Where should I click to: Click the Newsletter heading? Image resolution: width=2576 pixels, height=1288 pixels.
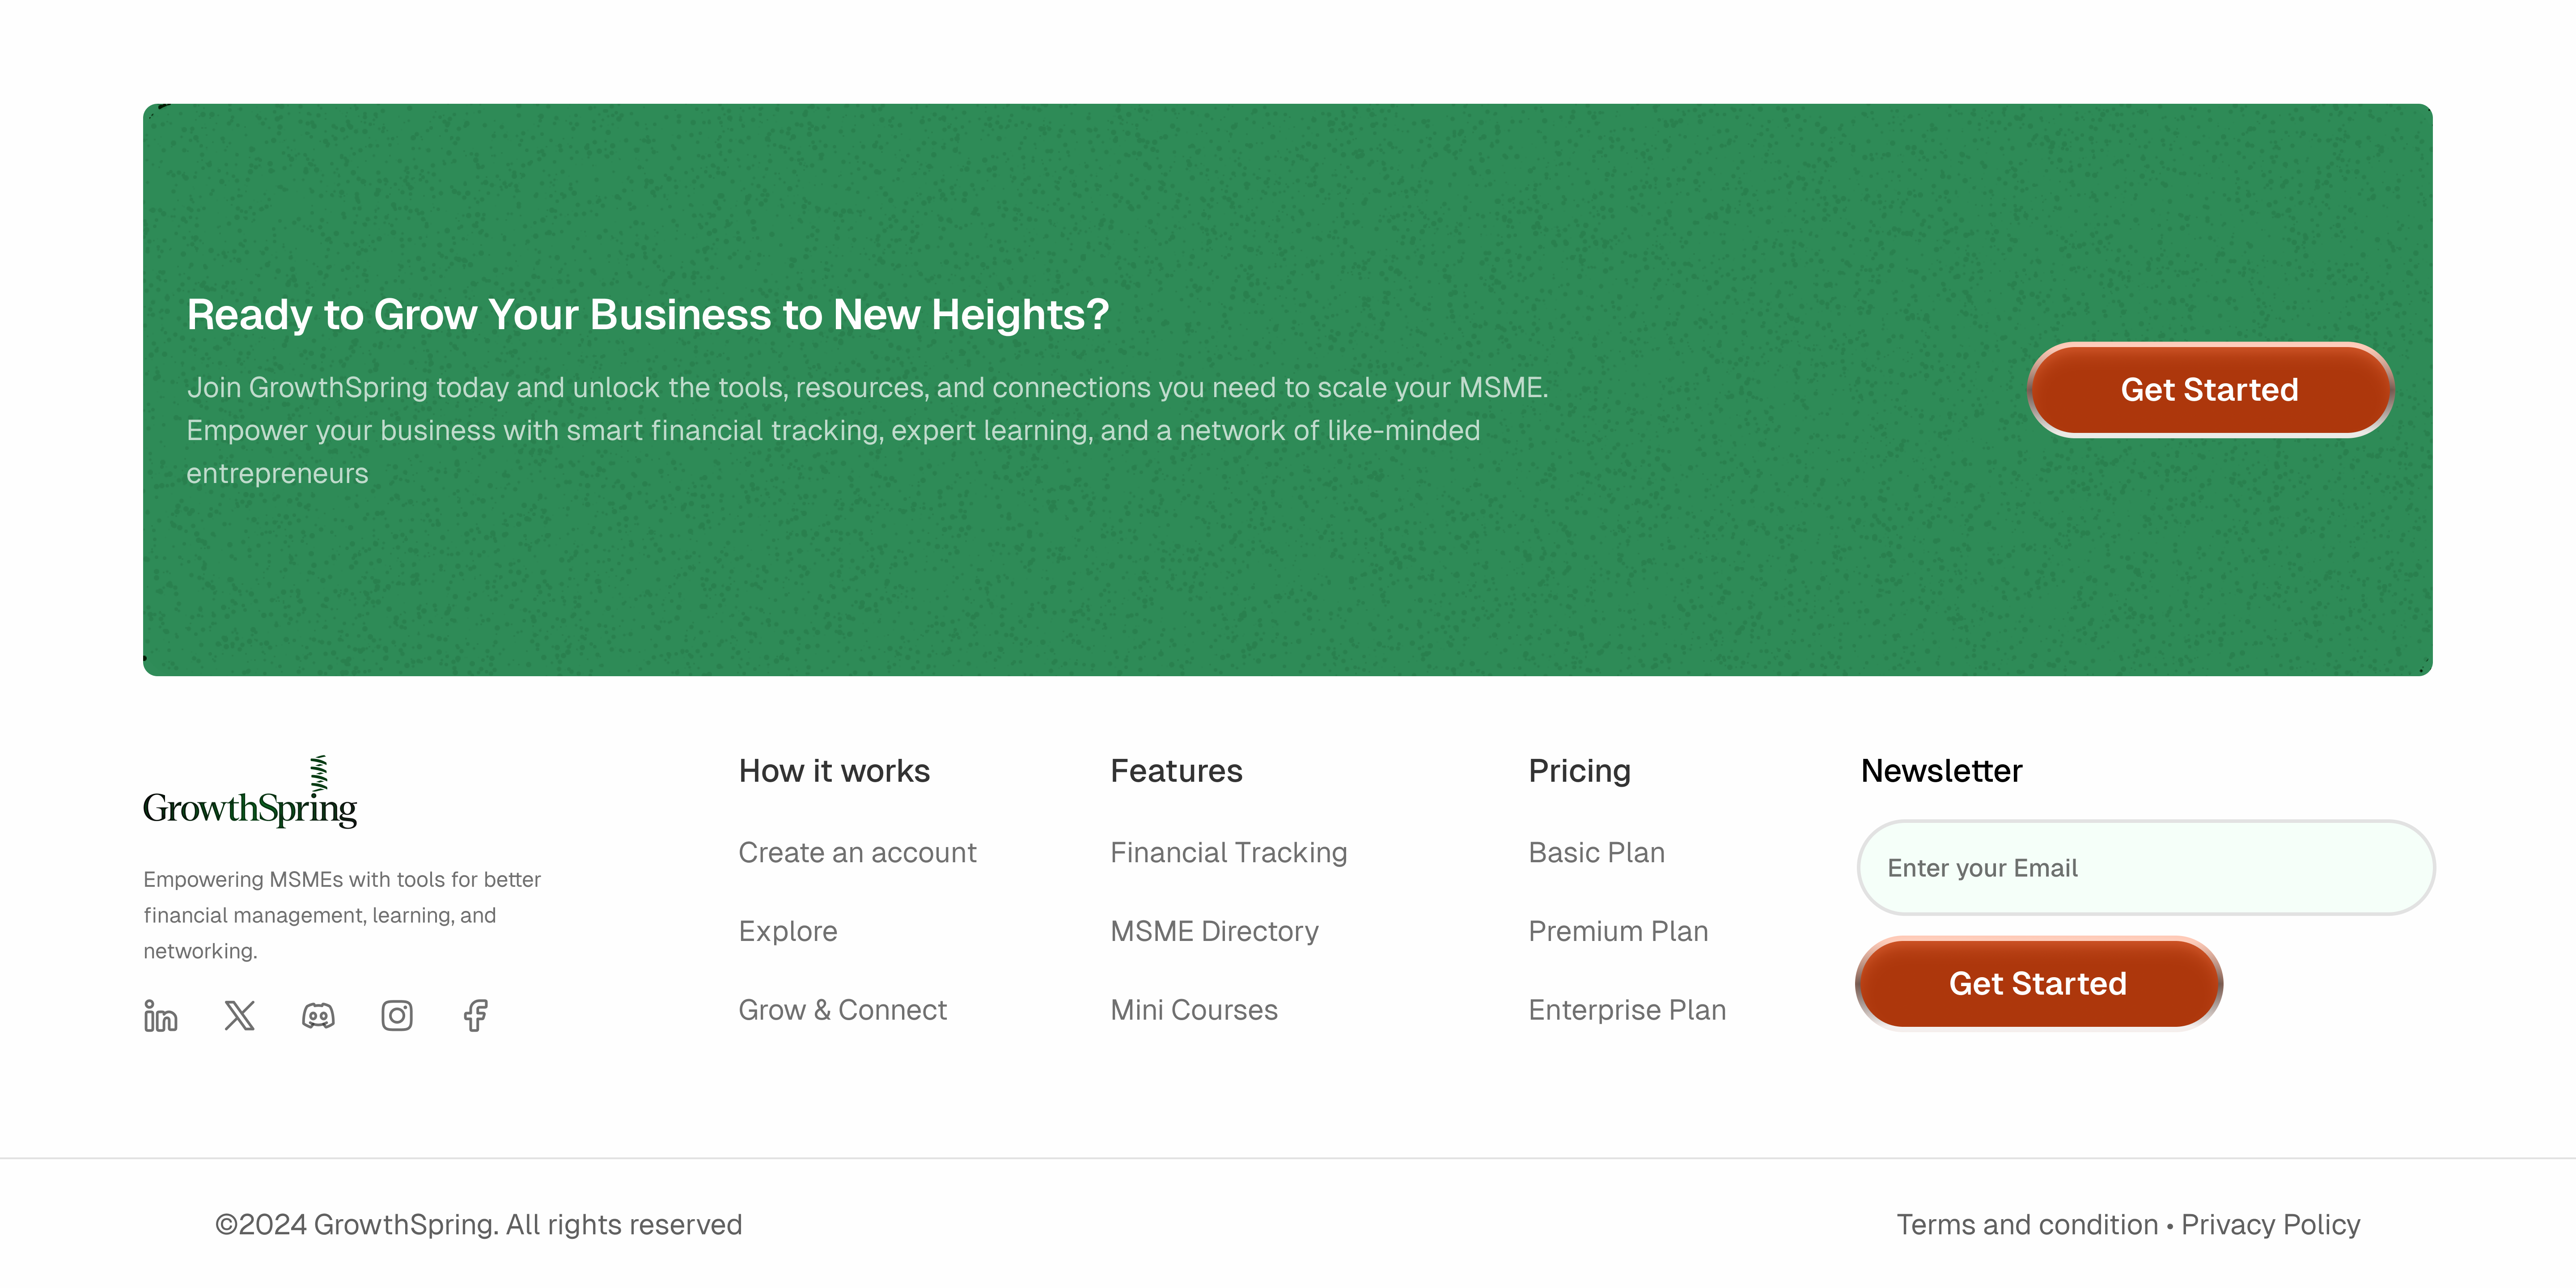(x=1941, y=771)
